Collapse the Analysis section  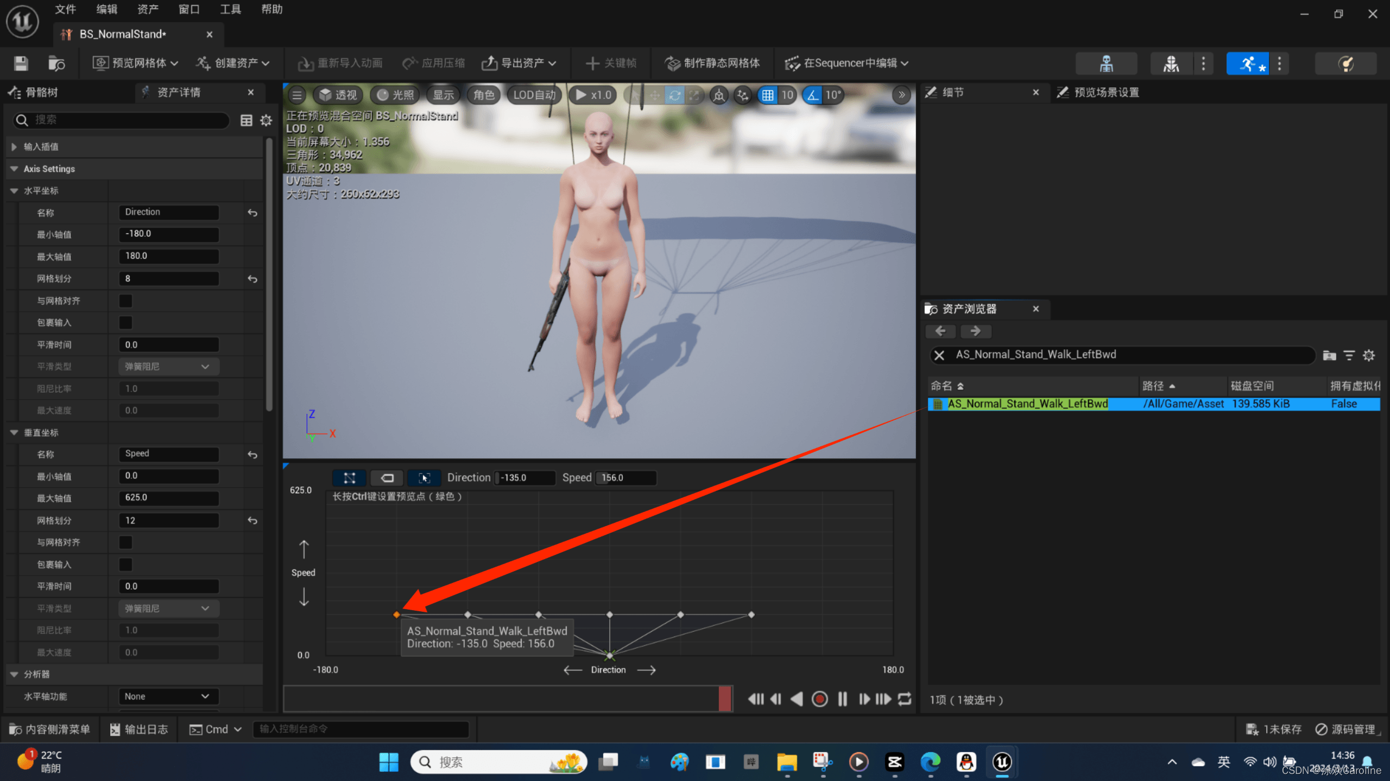(x=14, y=675)
